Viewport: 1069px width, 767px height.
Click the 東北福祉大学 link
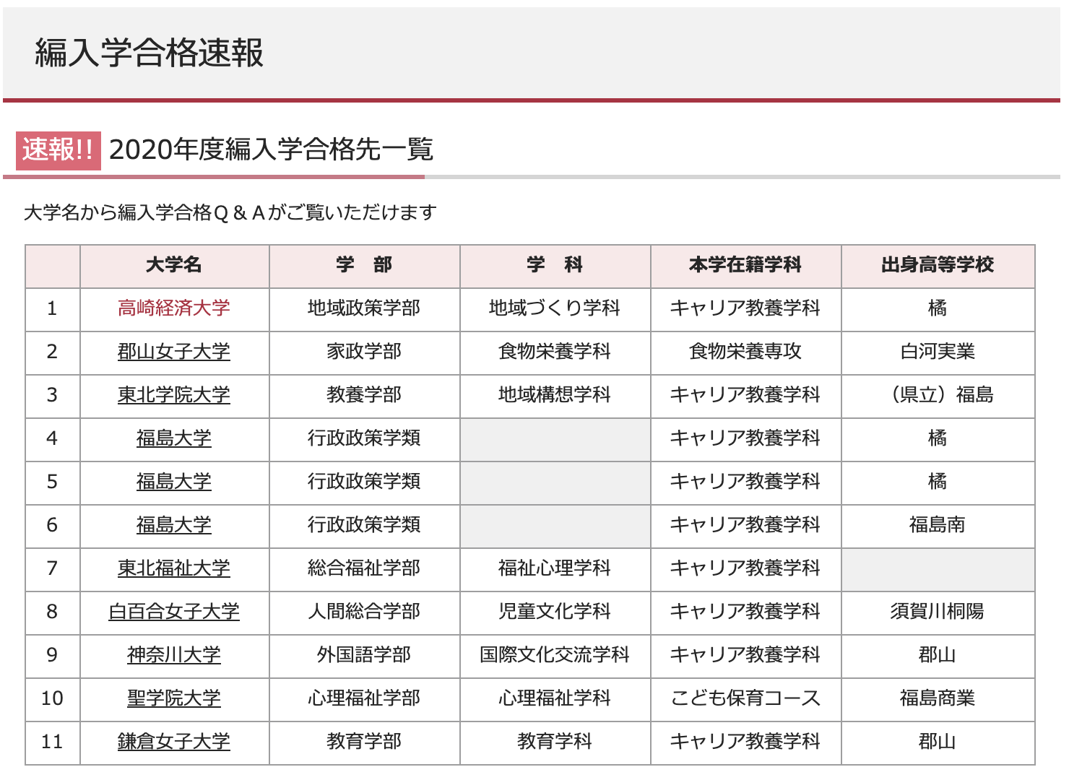coord(174,568)
